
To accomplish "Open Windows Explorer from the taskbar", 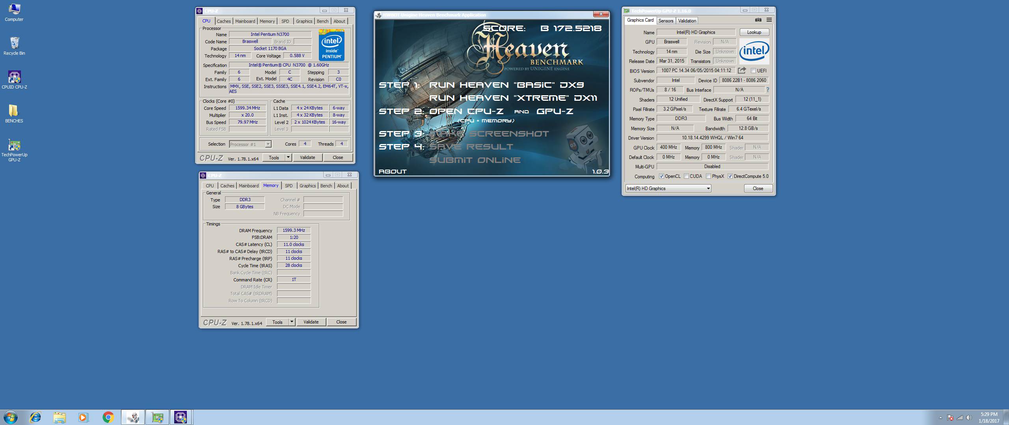I will pyautogui.click(x=60, y=417).
